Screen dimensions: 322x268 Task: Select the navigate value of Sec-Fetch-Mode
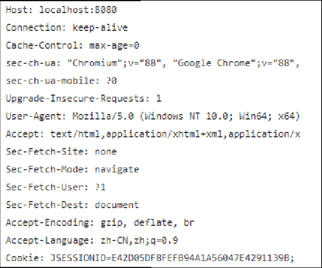[117, 169]
